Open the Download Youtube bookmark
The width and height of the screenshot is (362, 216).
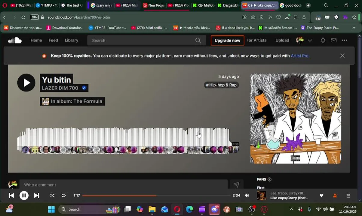(65, 28)
